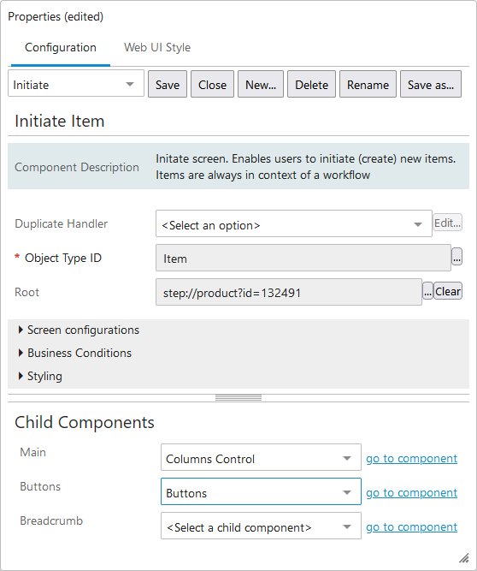Expand Business Conditions section
Screen dimensions: 477x571
75,353
